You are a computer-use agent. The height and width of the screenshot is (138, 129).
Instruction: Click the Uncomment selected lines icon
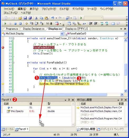point(107,24)
